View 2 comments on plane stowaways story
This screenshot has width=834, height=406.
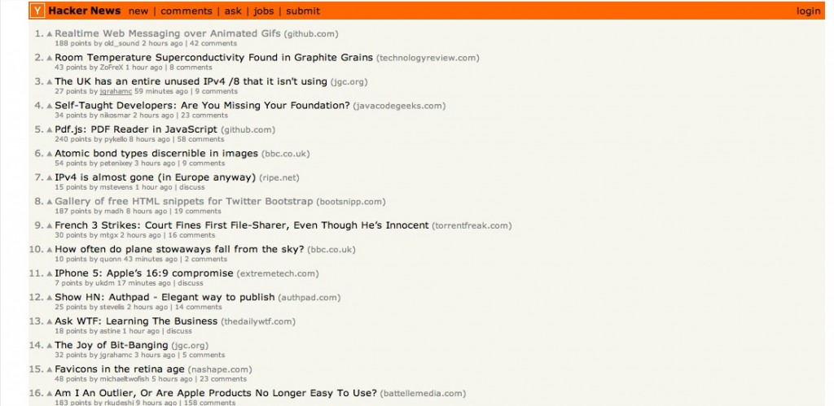206,260
